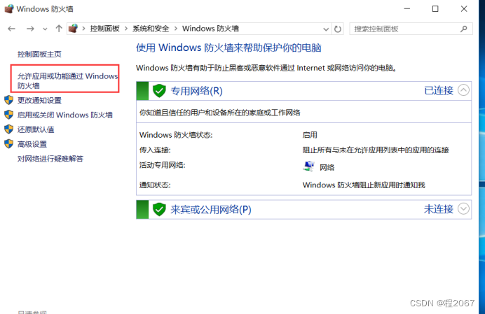Image resolution: width=485 pixels, height=314 pixels.
Task: Open 控制面板主页 link
Action: pos(39,55)
